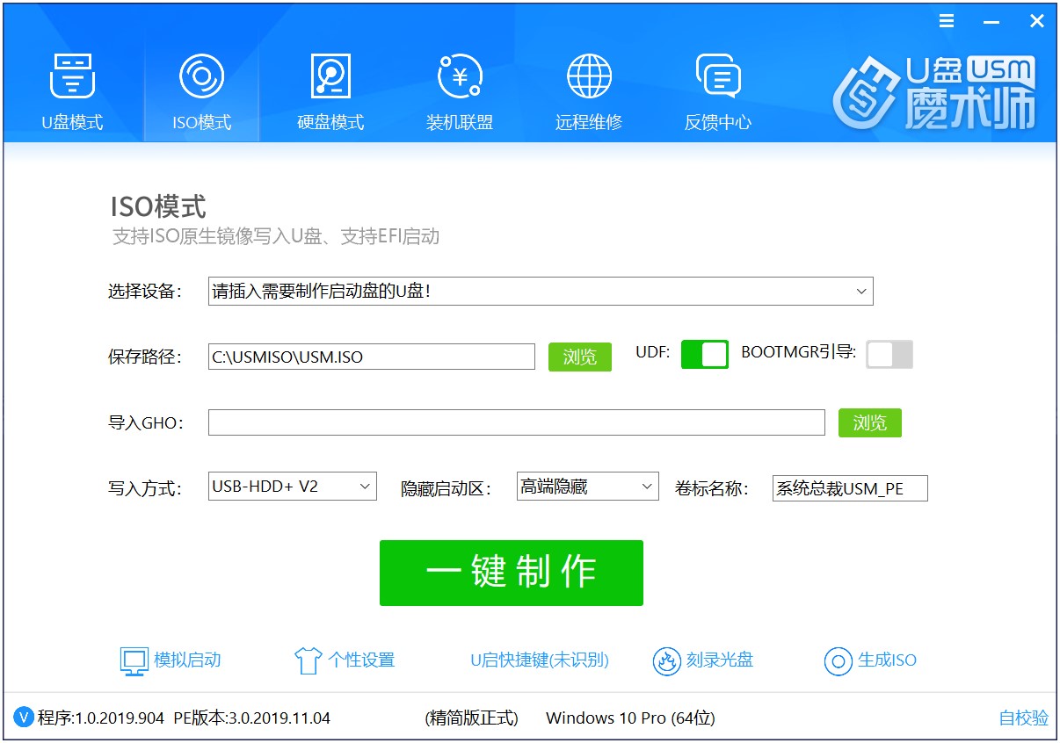Click the 生成ISO text link

(x=888, y=660)
